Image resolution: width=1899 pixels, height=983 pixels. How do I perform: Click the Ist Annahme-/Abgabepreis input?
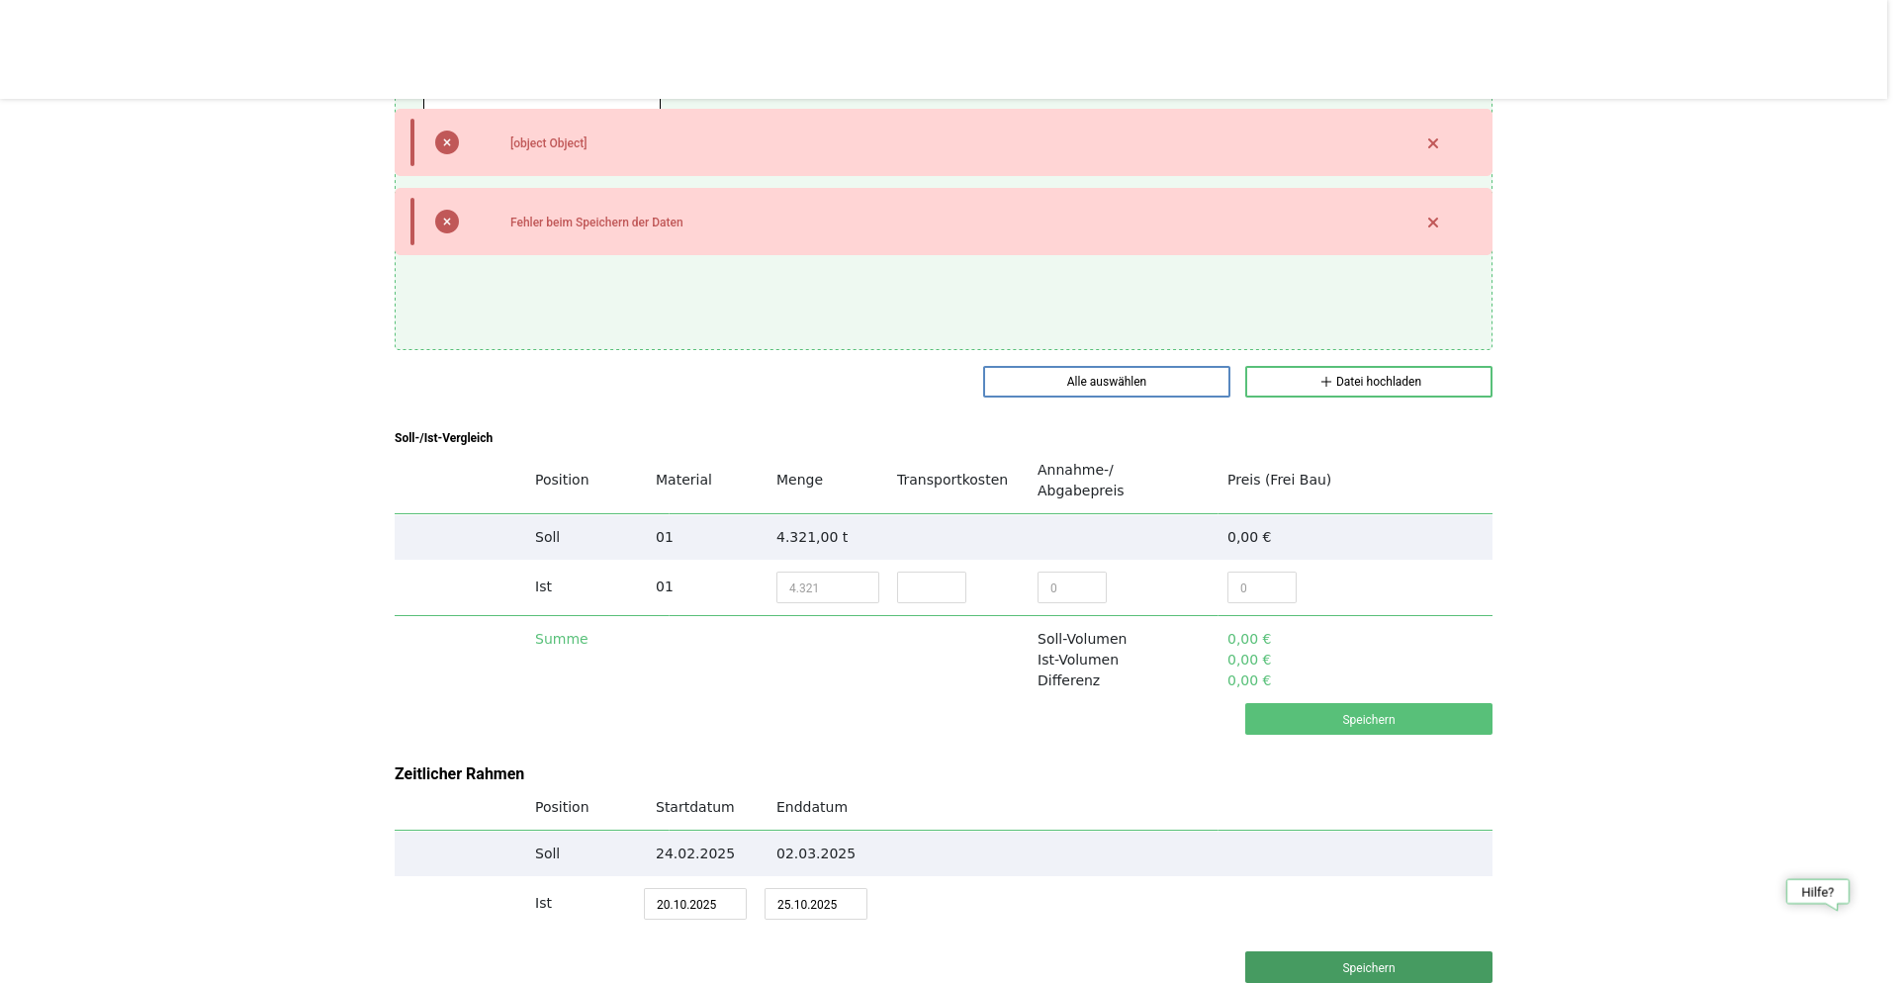(1071, 587)
